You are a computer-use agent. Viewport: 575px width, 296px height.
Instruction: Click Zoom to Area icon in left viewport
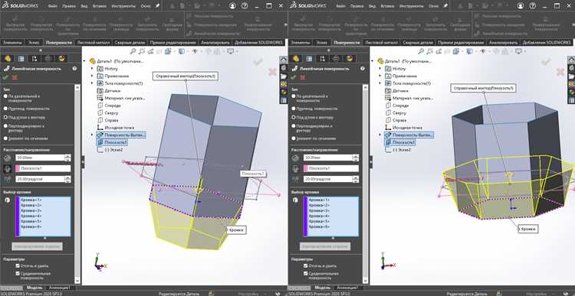pyautogui.click(x=142, y=51)
